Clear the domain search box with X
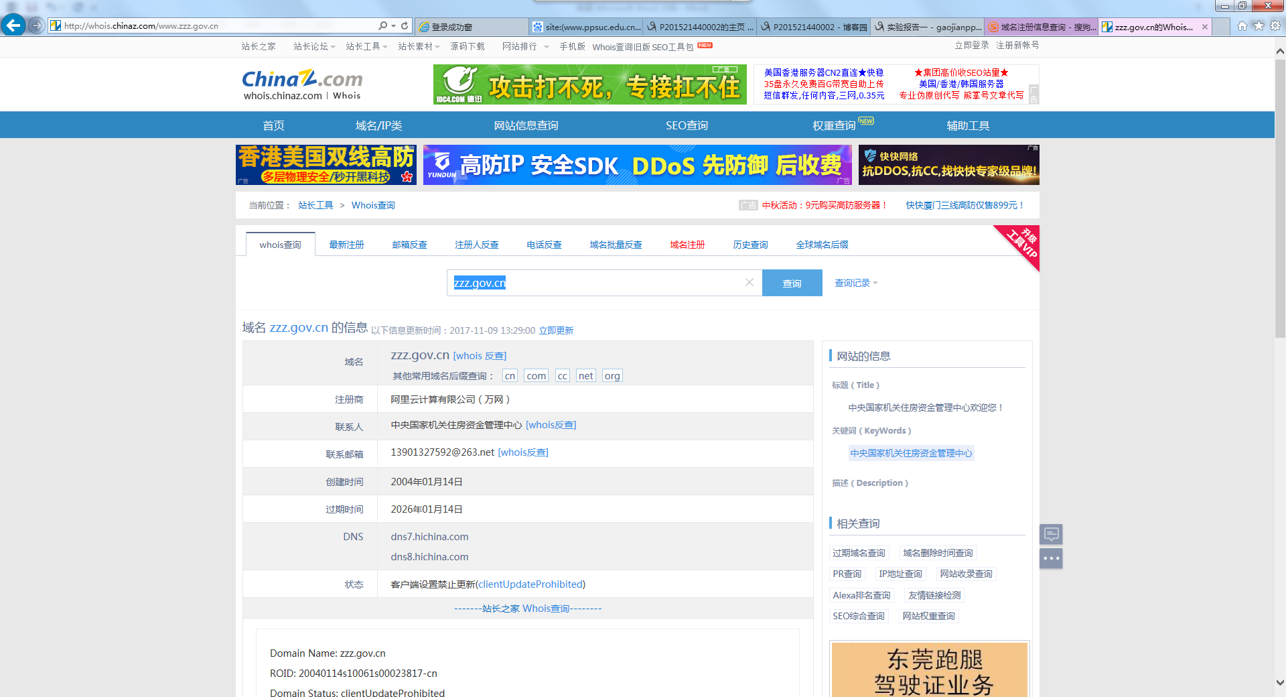The image size is (1286, 697). coord(749,283)
